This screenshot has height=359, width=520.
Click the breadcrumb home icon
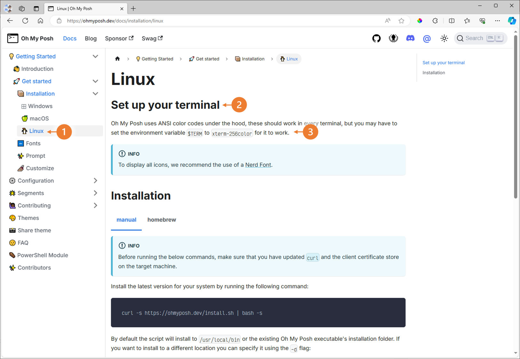pyautogui.click(x=117, y=59)
